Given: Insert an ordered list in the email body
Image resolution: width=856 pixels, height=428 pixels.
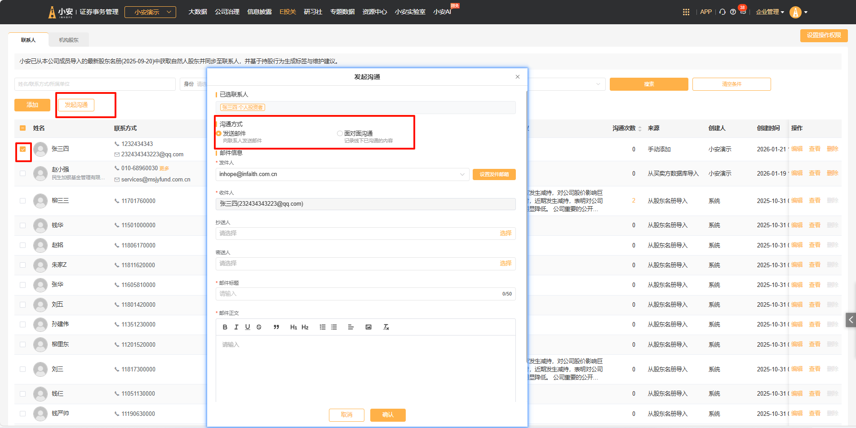Looking at the screenshot, I should pos(323,327).
